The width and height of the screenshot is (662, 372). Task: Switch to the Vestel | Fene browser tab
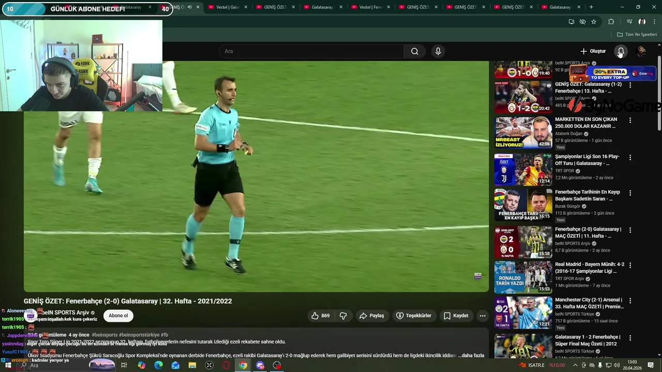370,7
